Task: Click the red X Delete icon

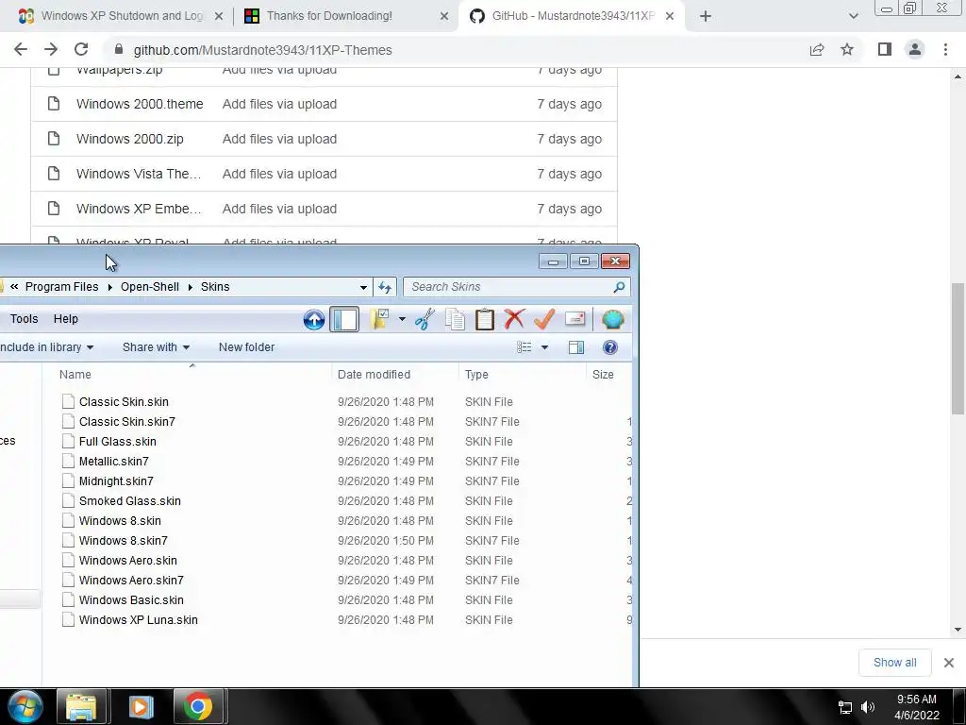Action: click(x=514, y=319)
